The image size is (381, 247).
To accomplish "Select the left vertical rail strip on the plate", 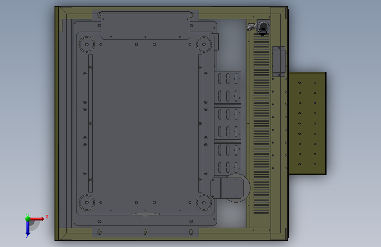I will 91,123.
